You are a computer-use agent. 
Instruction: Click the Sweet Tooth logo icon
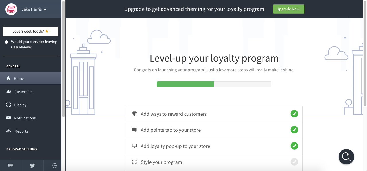(x=11, y=9)
